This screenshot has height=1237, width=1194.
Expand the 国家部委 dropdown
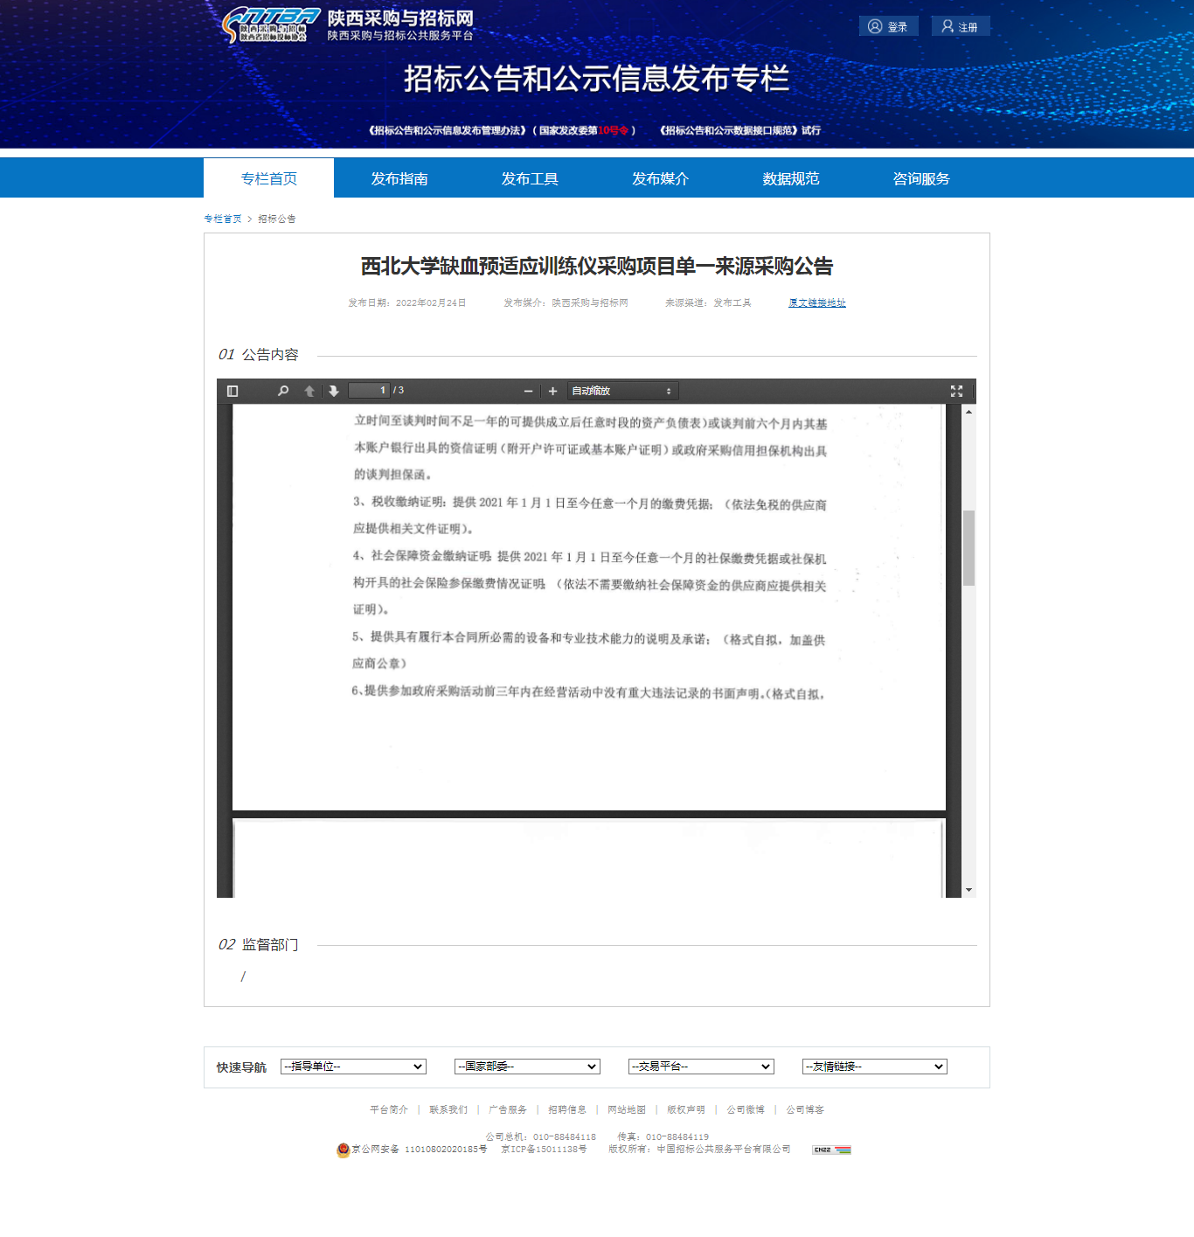coord(527,1067)
